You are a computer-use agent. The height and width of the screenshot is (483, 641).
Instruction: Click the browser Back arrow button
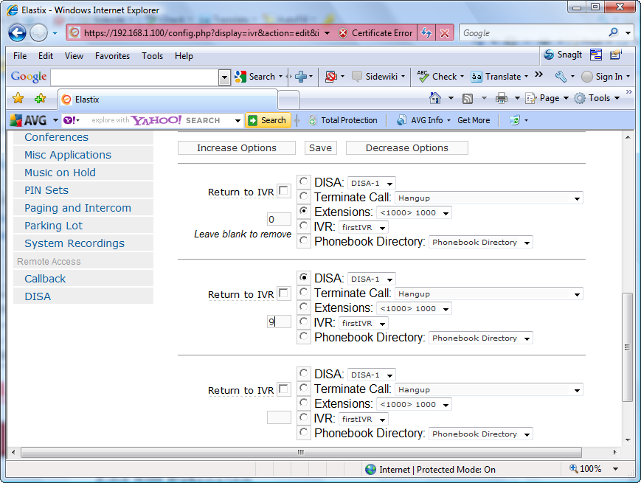coord(18,33)
